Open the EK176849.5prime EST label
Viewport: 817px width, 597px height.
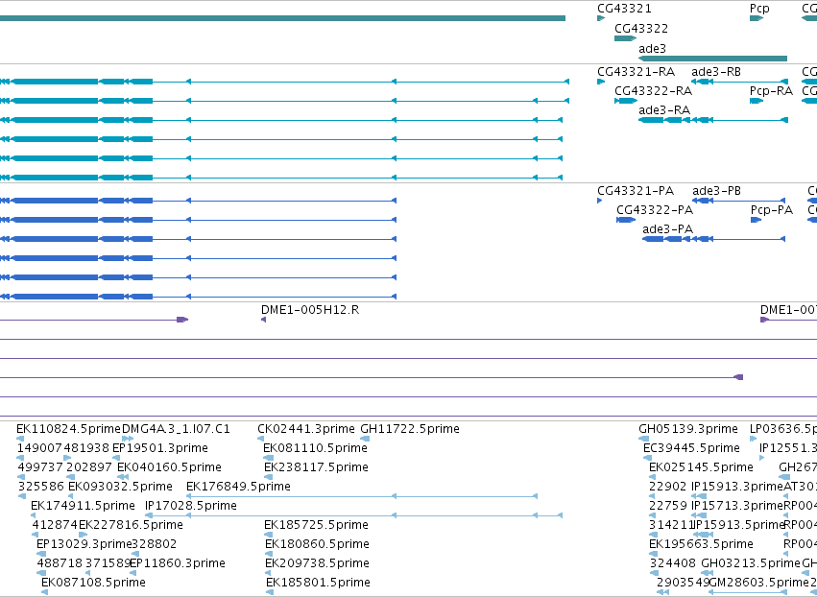click(239, 487)
